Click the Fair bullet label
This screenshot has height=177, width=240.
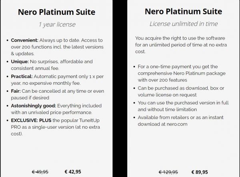coord(16,91)
